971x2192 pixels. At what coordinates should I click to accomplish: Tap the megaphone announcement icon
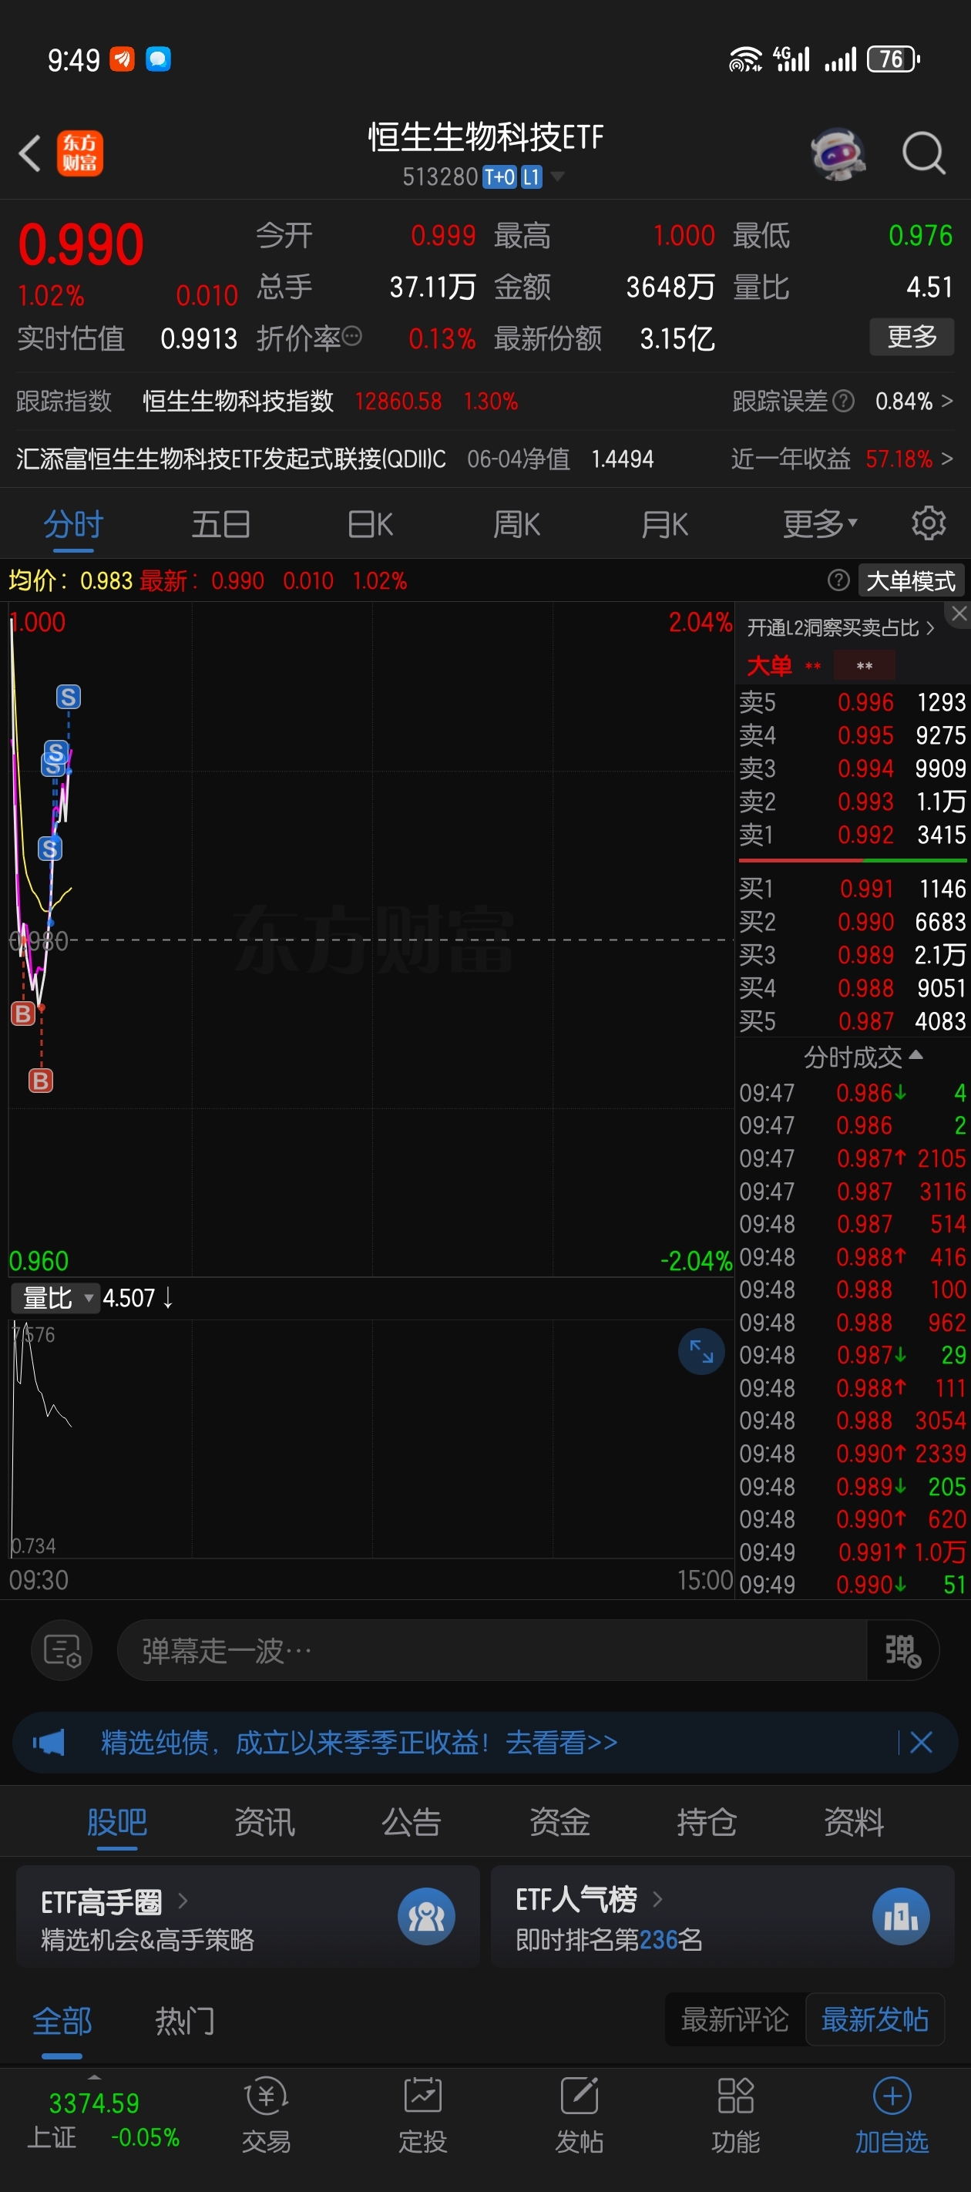tap(49, 1742)
